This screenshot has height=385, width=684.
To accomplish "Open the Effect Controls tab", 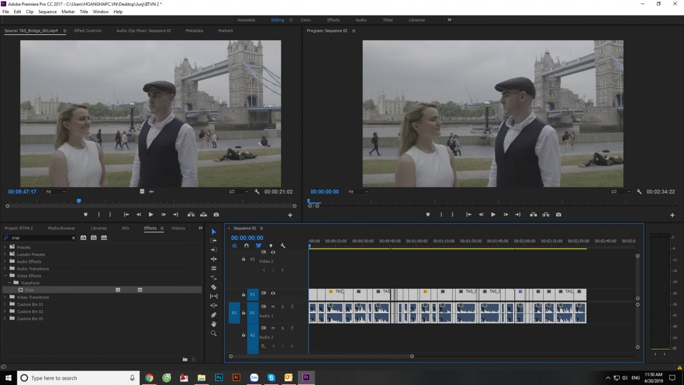I will (88, 31).
